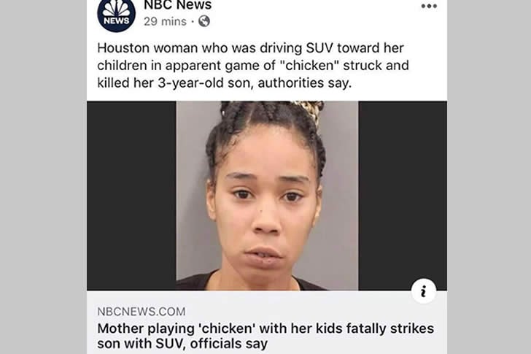531x354 pixels.
Task: Click the globe public audience icon
Action: tap(204, 21)
